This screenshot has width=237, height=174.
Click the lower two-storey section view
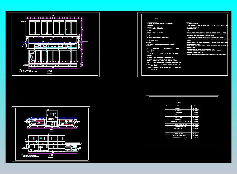click(52, 144)
